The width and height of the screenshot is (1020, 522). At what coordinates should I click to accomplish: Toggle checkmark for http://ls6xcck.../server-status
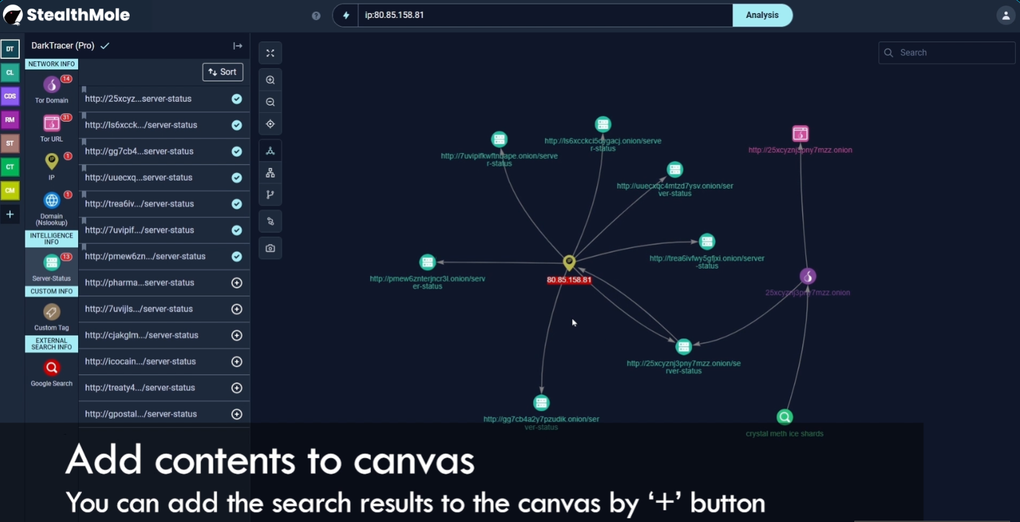tap(237, 125)
